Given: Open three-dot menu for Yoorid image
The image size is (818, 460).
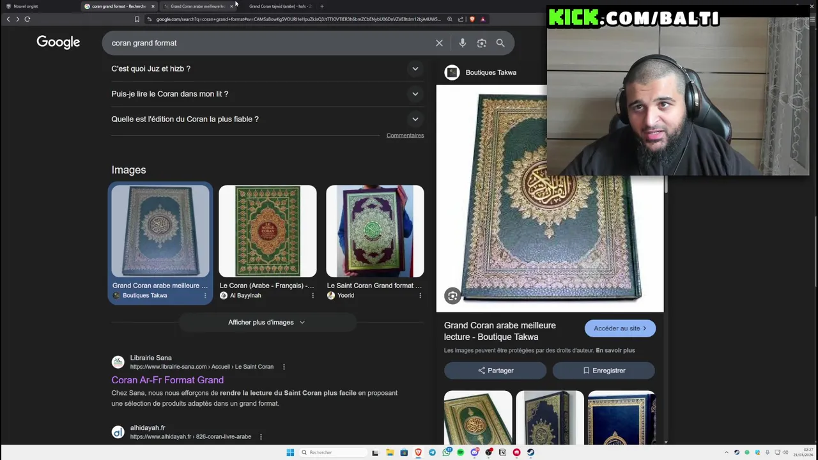Looking at the screenshot, I should point(420,296).
